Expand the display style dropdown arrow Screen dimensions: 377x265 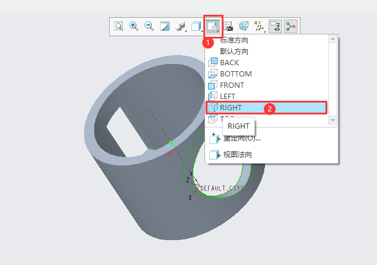[x=186, y=31]
